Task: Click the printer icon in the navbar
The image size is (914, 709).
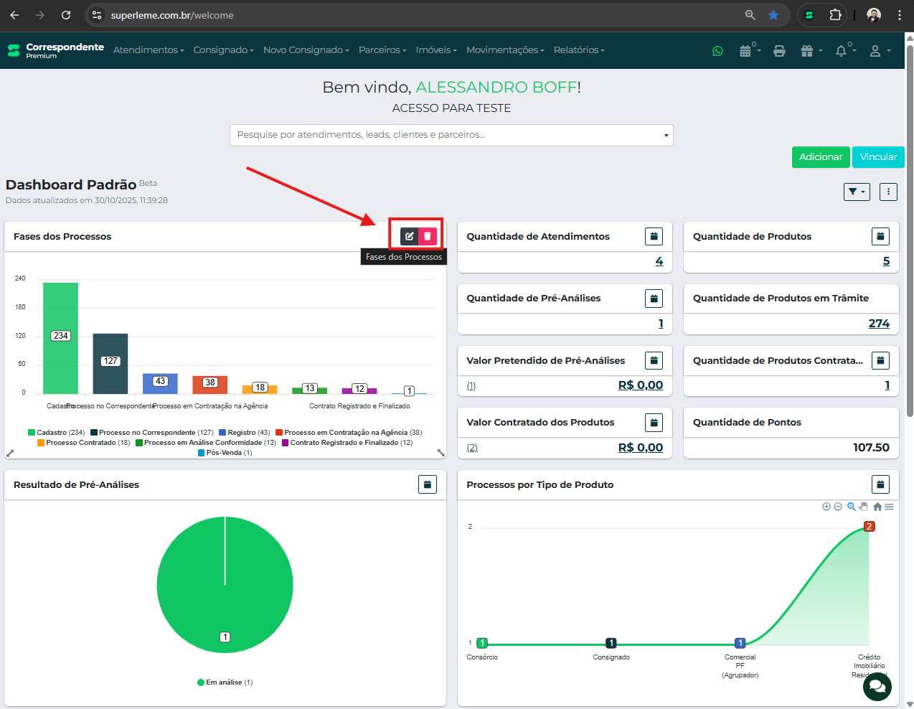Action: click(779, 51)
